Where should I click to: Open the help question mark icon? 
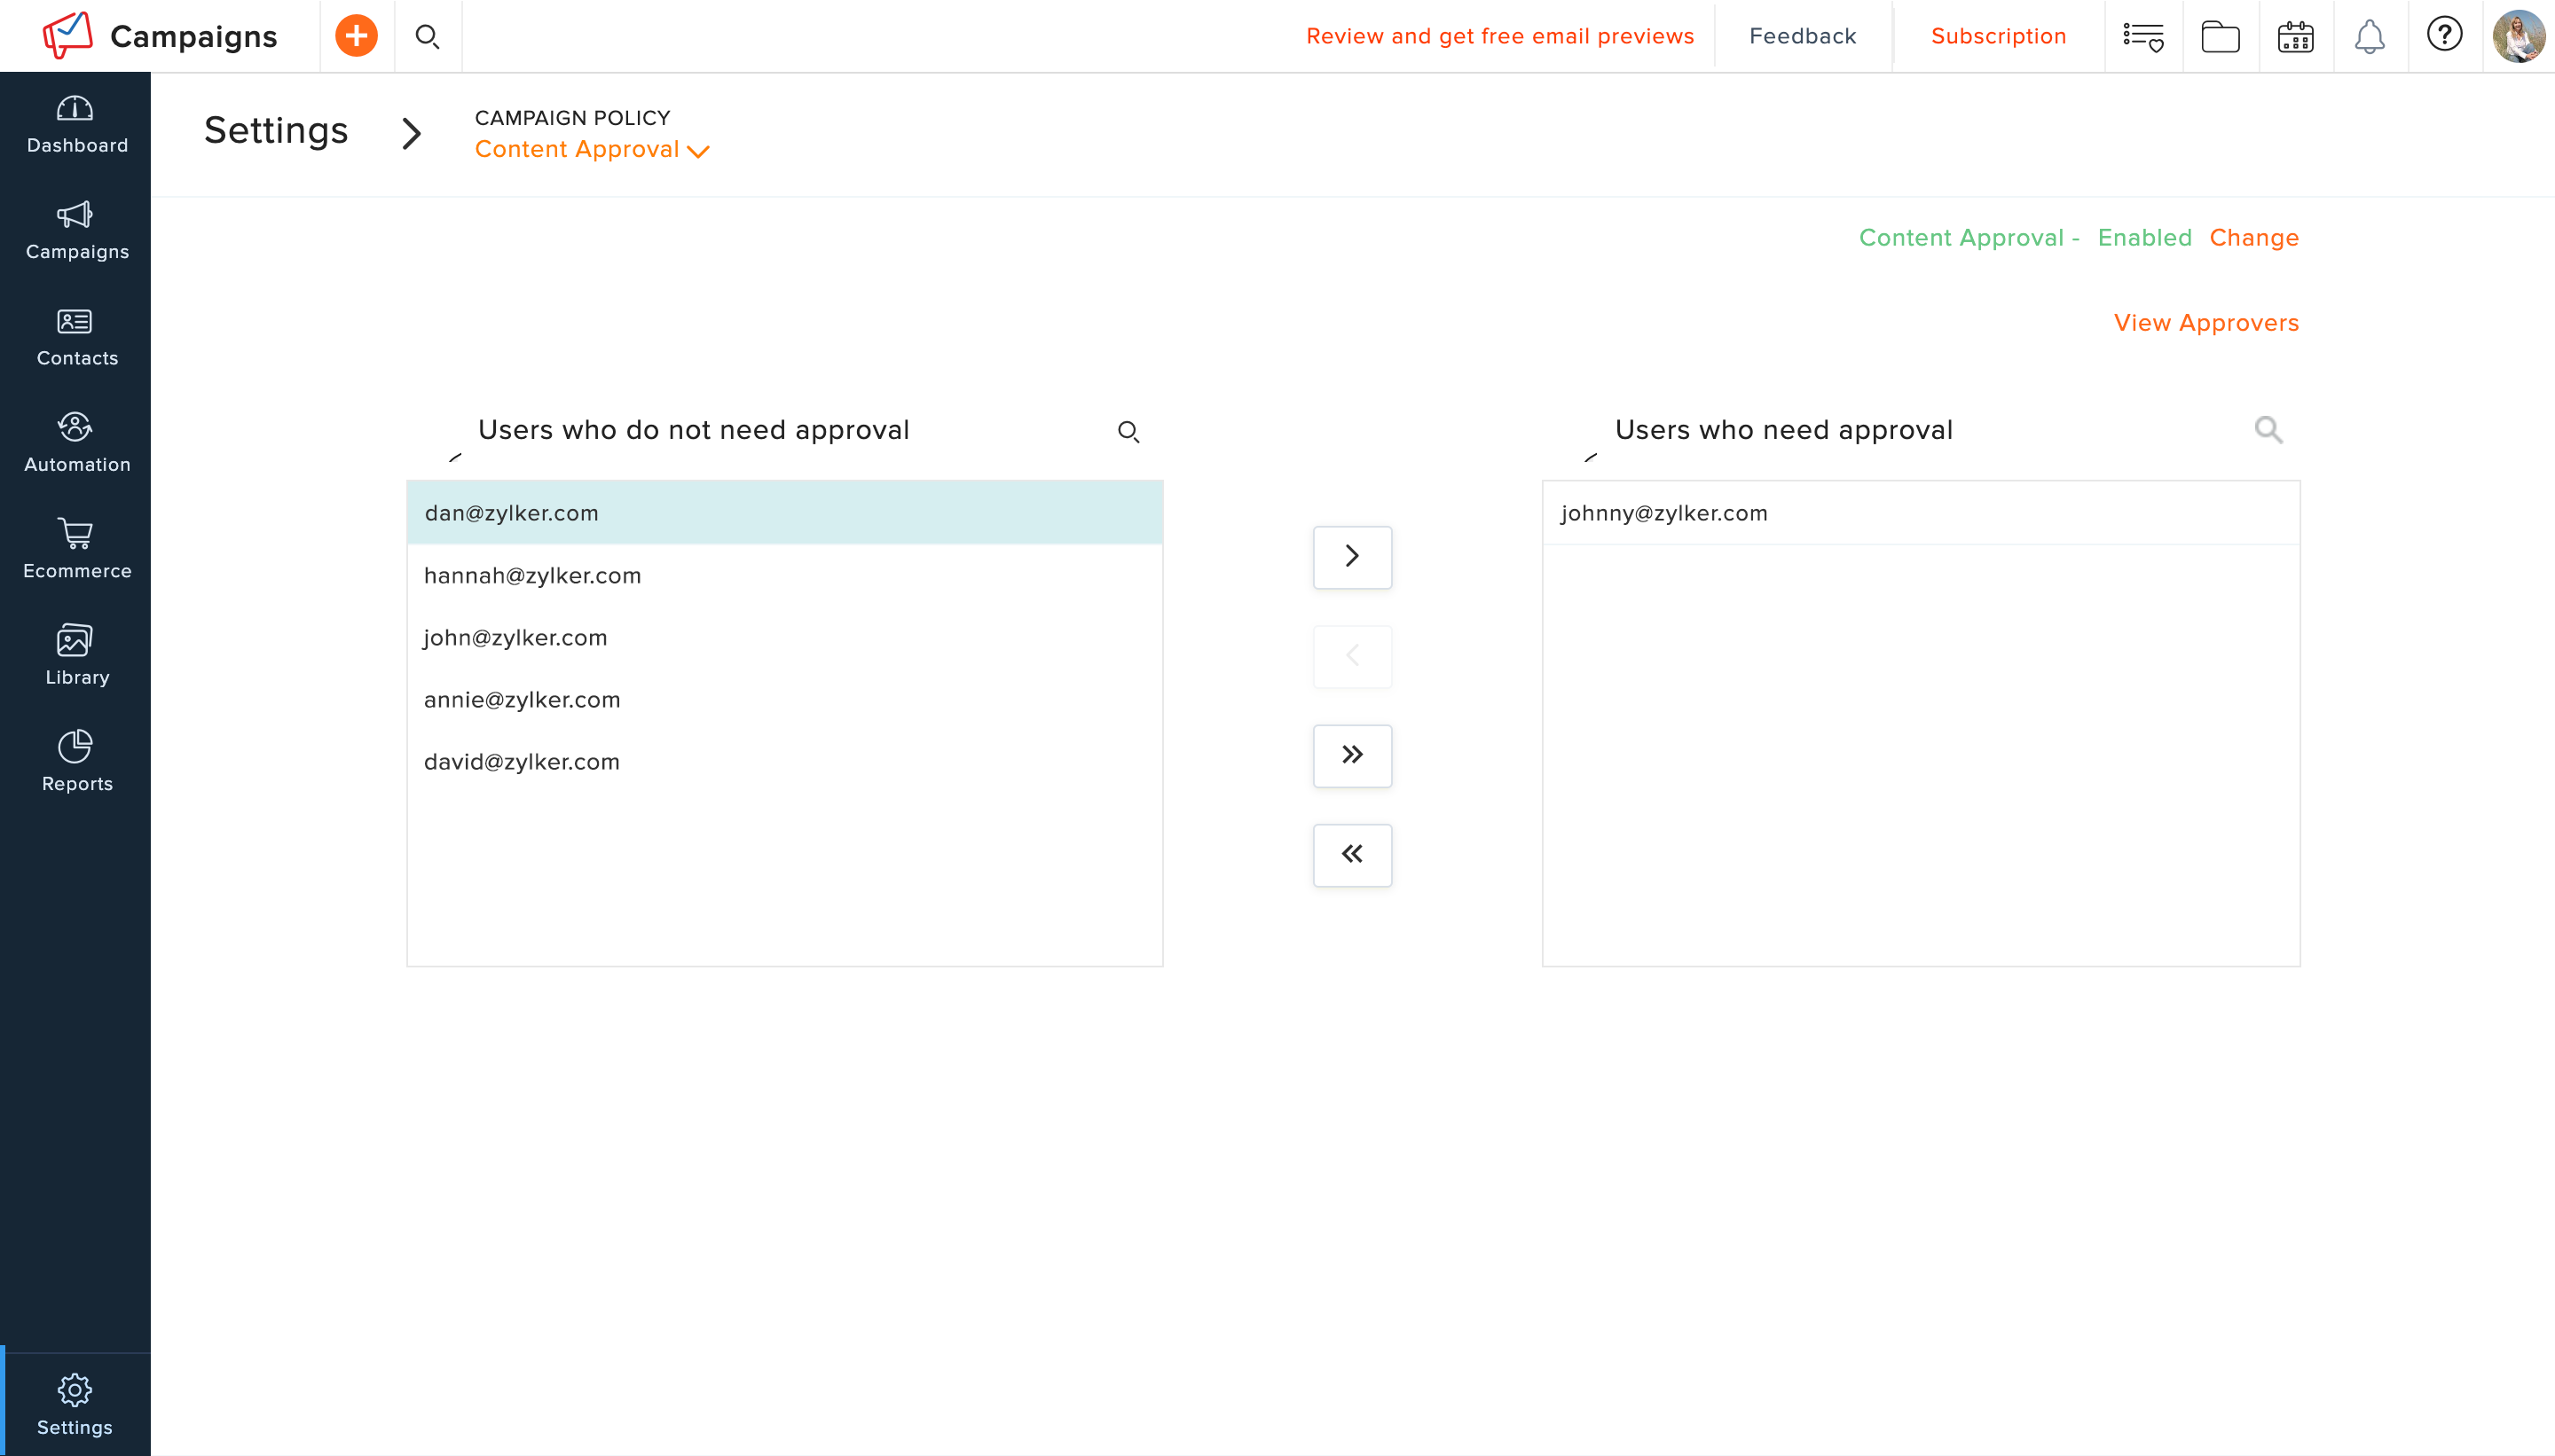coord(2444,35)
